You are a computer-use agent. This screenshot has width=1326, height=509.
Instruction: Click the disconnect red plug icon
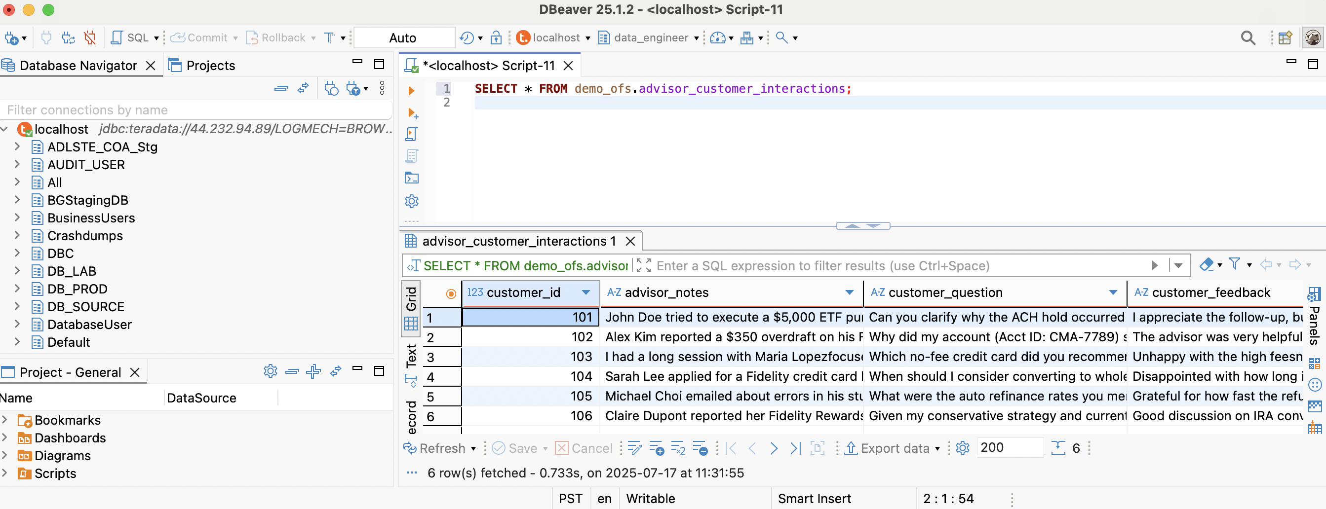(x=90, y=38)
